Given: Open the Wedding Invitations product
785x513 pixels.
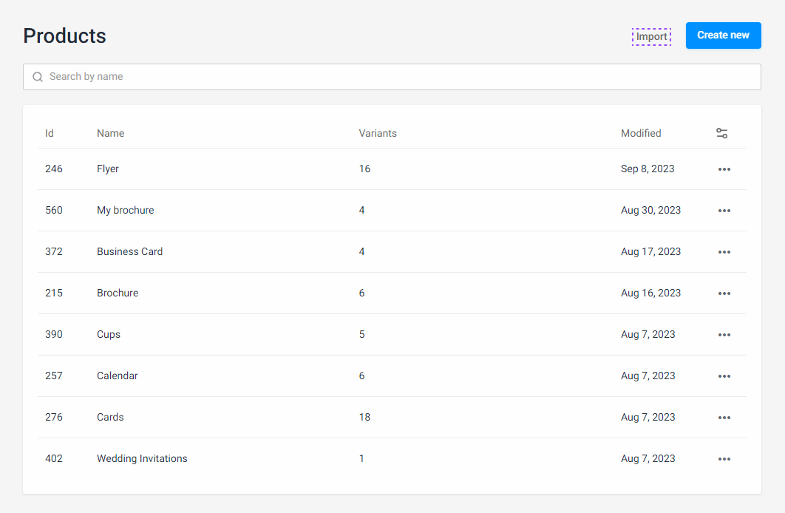Looking at the screenshot, I should pos(142,458).
